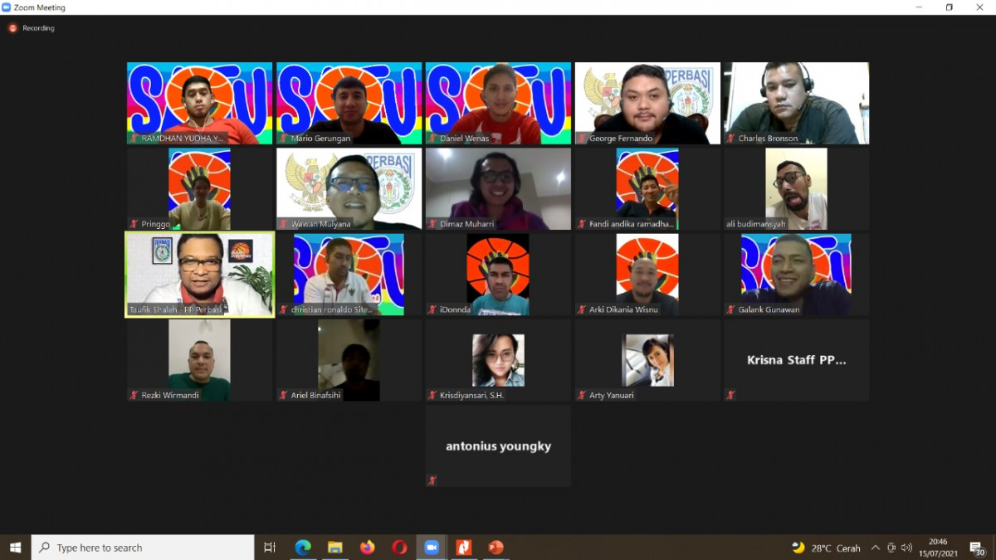Open the volume control in system tray
996x560 pixels.
[906, 548]
